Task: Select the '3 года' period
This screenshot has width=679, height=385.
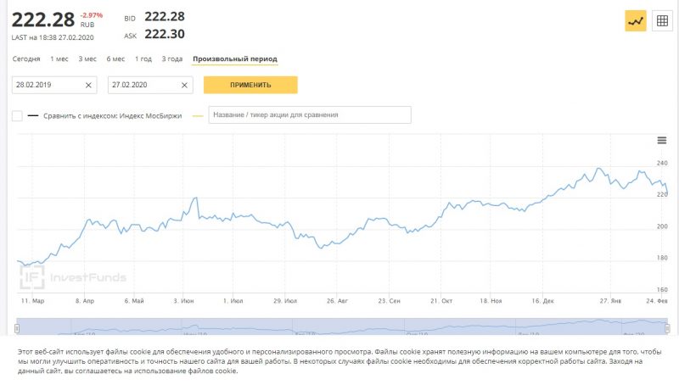Action: (x=172, y=59)
